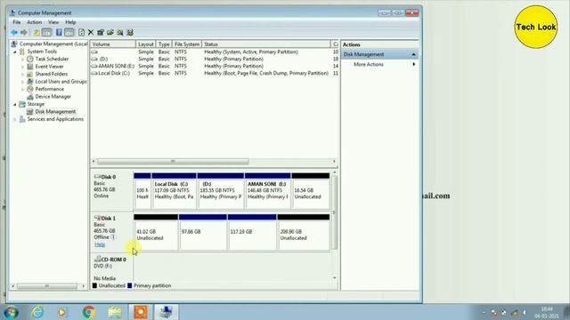Viewport: 570px width, 320px height.
Task: Open More Actions submenu
Action: [380, 64]
